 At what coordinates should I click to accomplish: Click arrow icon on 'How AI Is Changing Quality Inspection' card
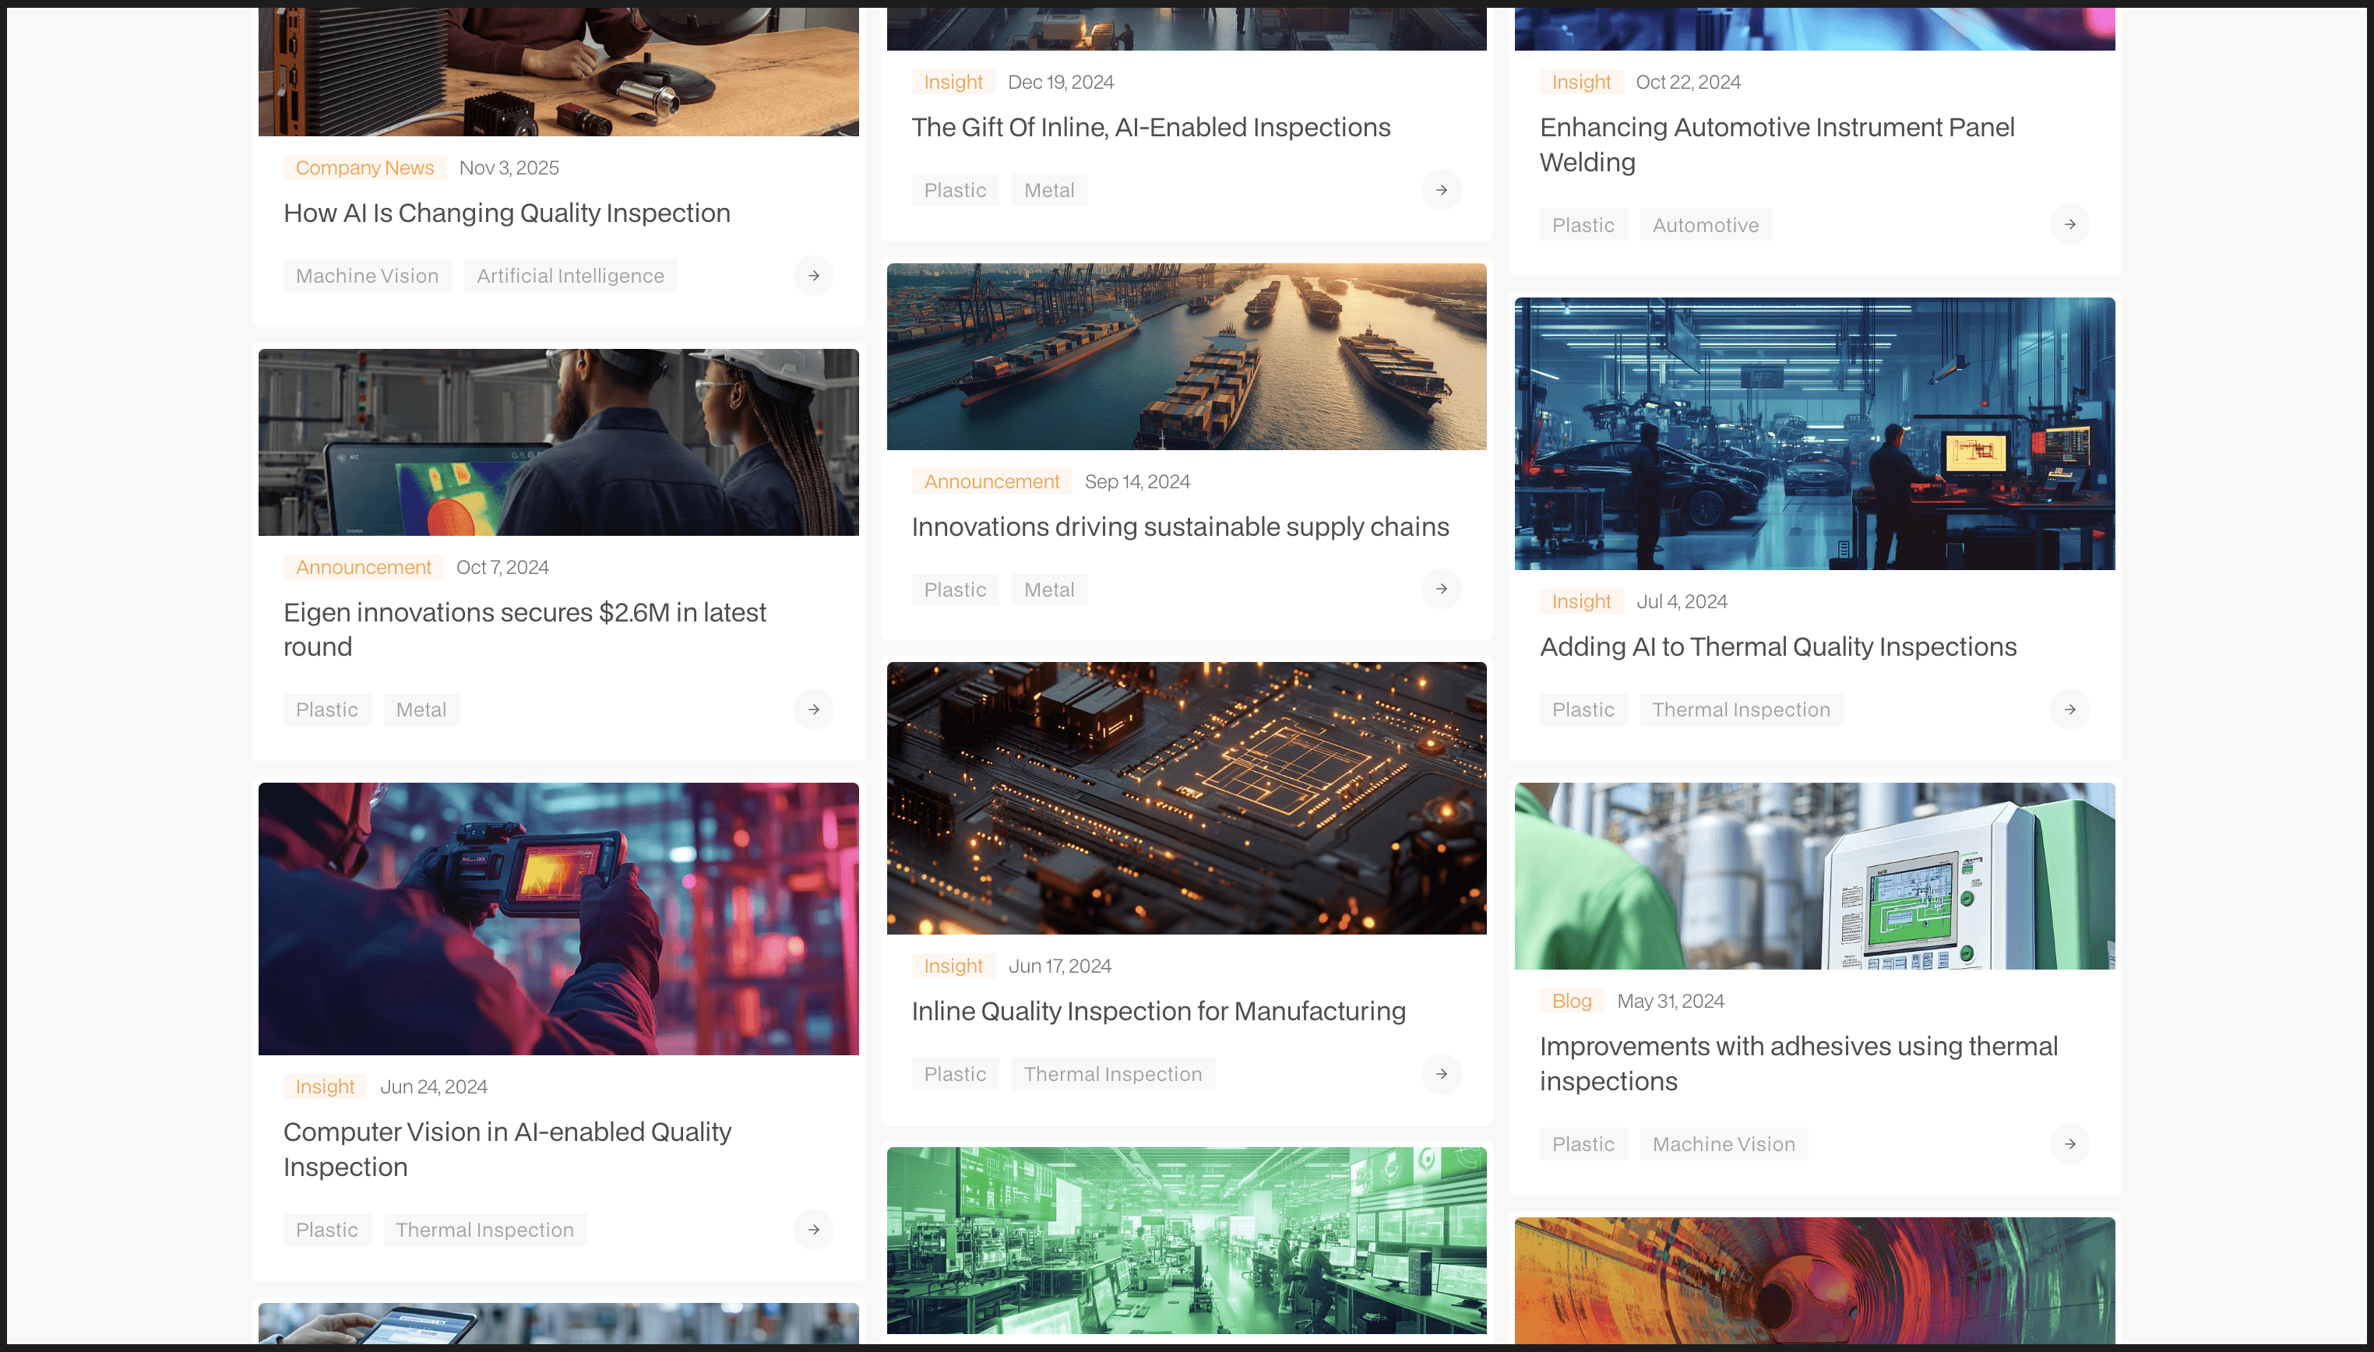pos(813,276)
